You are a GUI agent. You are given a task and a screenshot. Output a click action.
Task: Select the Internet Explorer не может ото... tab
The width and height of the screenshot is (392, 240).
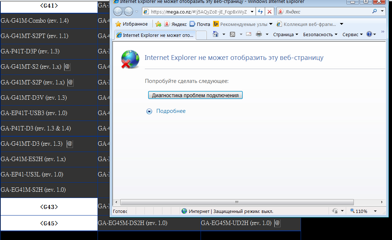point(155,35)
